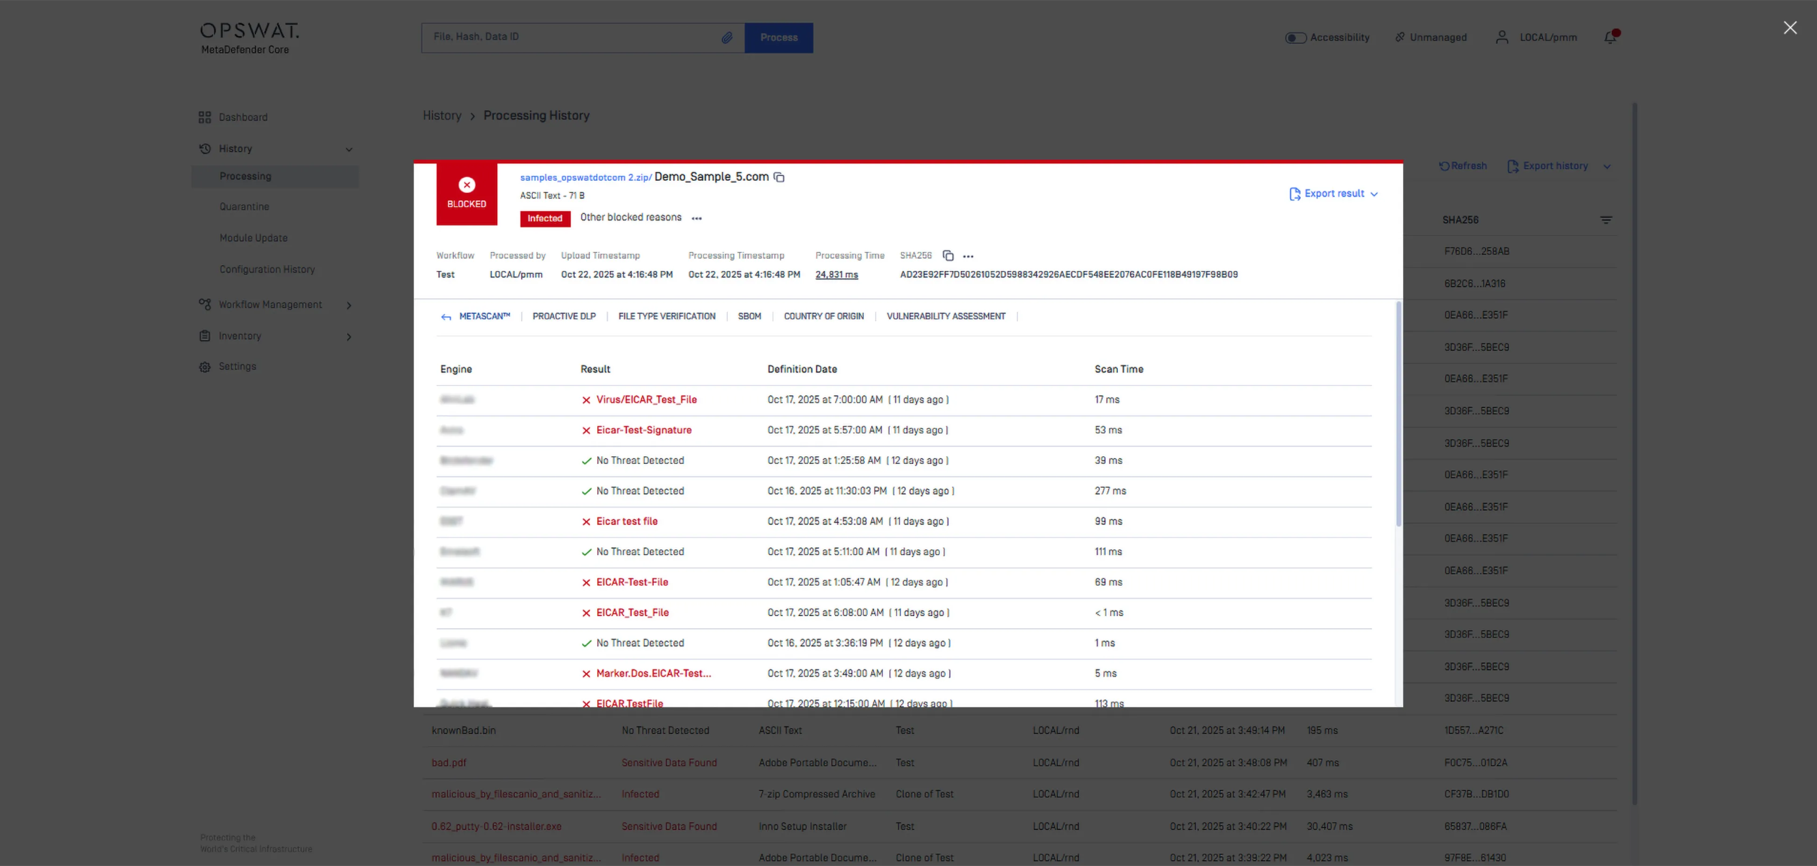Click the result panel vertical scrollbar

[x=1398, y=414]
